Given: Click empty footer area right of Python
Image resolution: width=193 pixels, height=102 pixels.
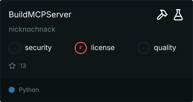Looking at the screenshot, I should point(114,90).
